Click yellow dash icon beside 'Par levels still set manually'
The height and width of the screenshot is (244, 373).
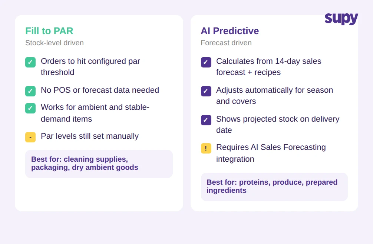[x=30, y=137]
